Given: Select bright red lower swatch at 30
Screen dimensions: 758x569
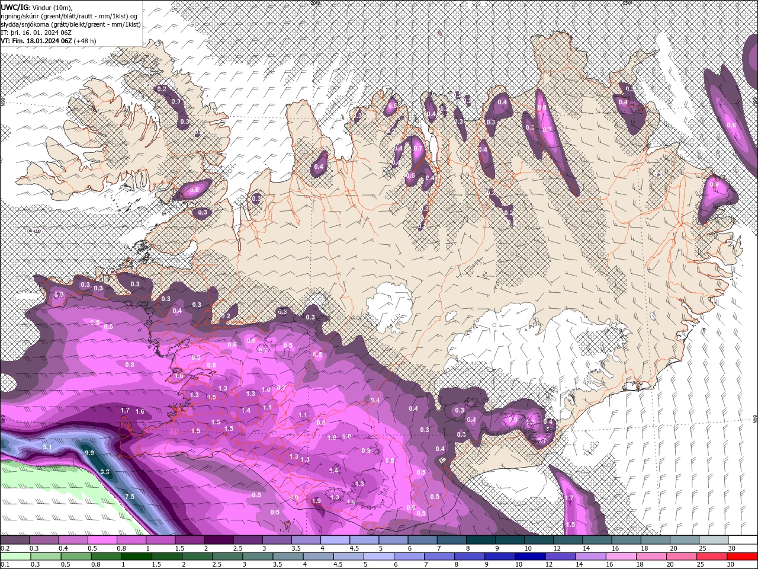Looking at the screenshot, I should 743,557.
